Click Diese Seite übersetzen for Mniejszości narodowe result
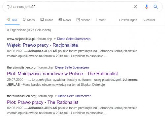This screenshot has height=120, width=165. (72, 67)
